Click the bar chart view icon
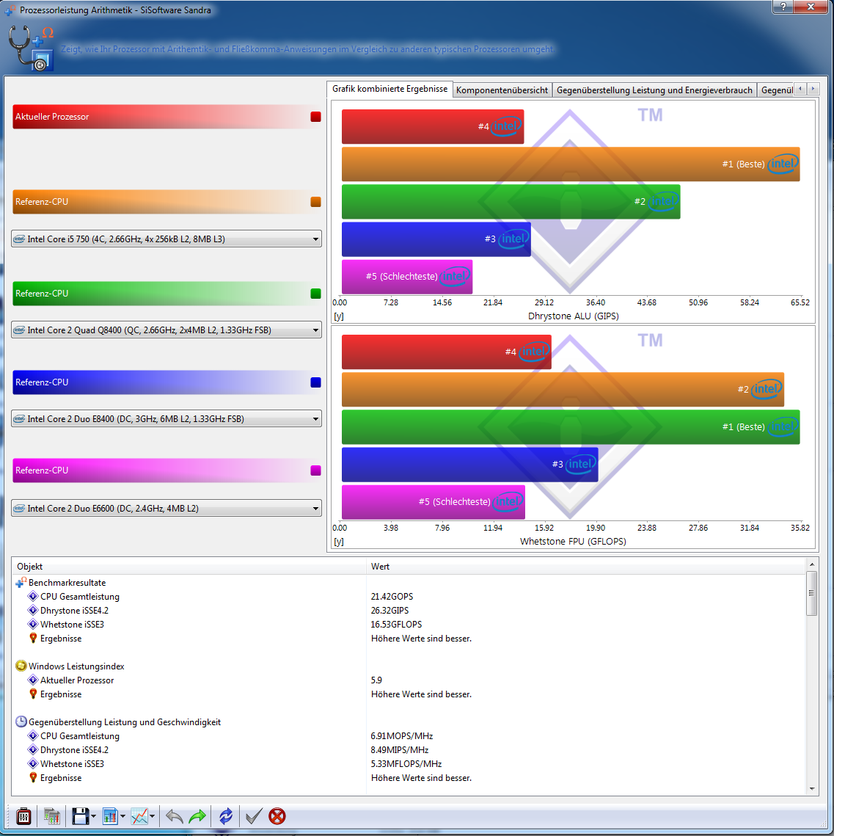 pyautogui.click(x=110, y=816)
